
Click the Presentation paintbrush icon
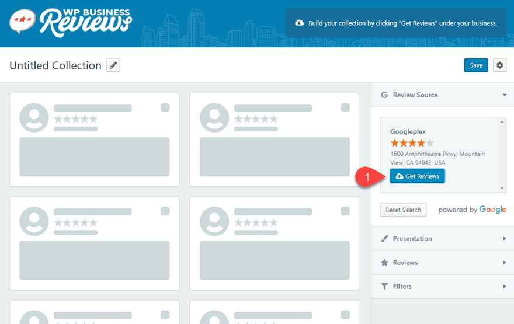[384, 239]
